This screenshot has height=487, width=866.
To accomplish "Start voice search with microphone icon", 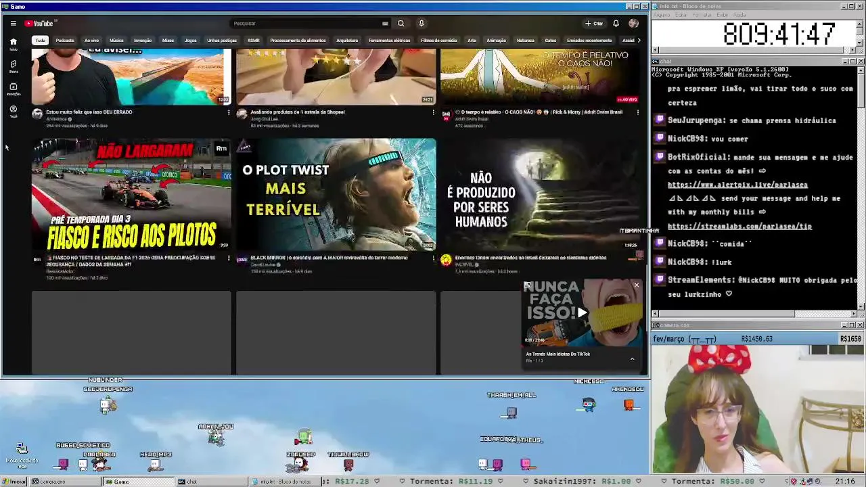I will coord(421,23).
